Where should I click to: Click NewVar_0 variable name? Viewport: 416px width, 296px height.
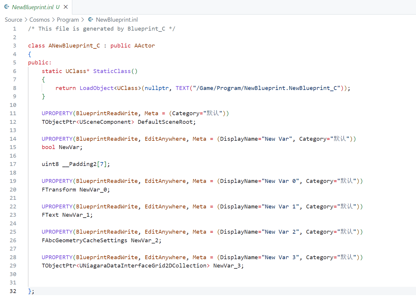tap(93, 190)
